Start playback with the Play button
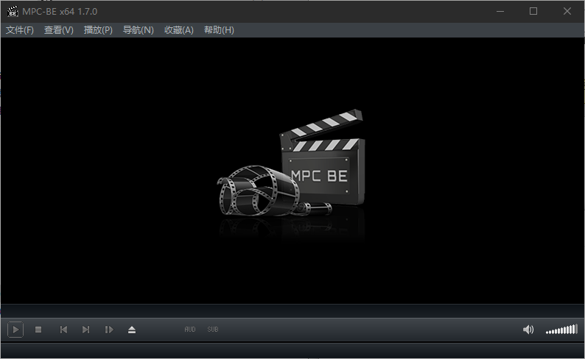585x359 pixels. coord(15,330)
